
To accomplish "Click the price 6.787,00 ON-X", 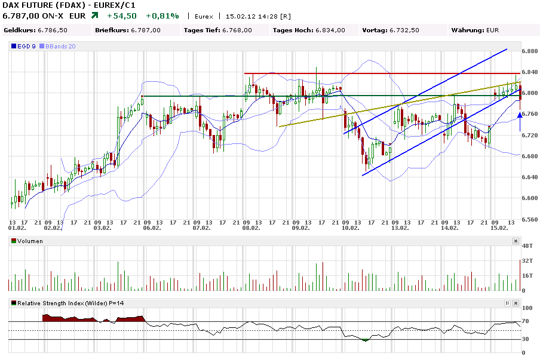I will tap(33, 16).
